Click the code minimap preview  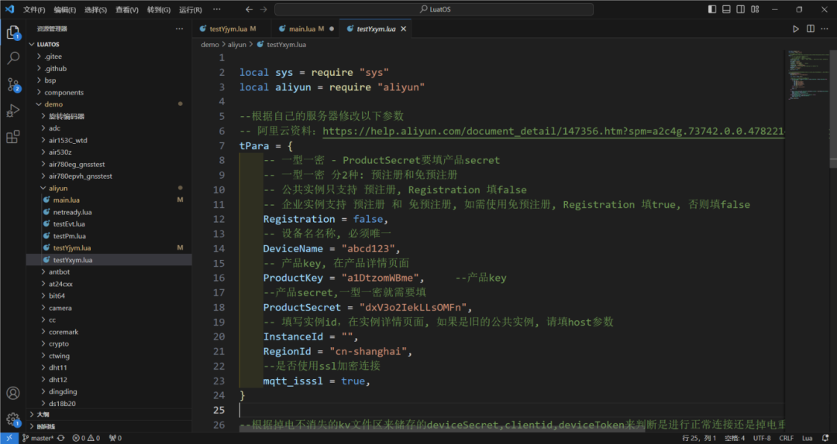click(x=807, y=74)
